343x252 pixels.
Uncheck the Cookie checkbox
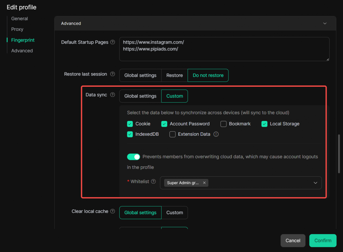(x=130, y=124)
